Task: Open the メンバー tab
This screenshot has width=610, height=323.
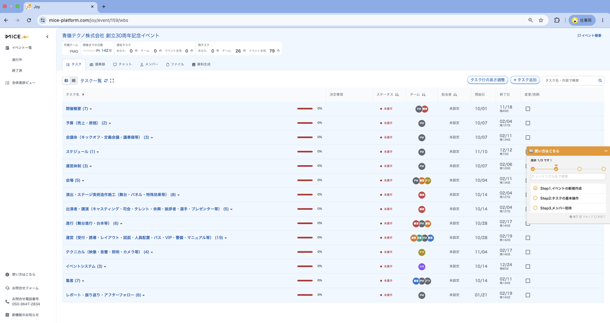Action: (149, 64)
